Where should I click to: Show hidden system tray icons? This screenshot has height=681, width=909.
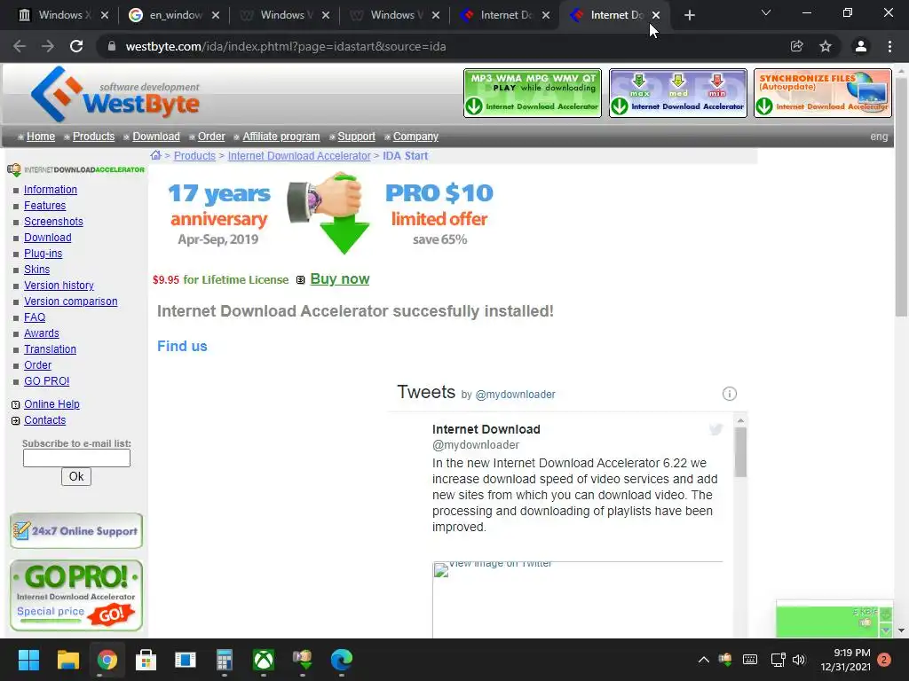click(x=703, y=660)
